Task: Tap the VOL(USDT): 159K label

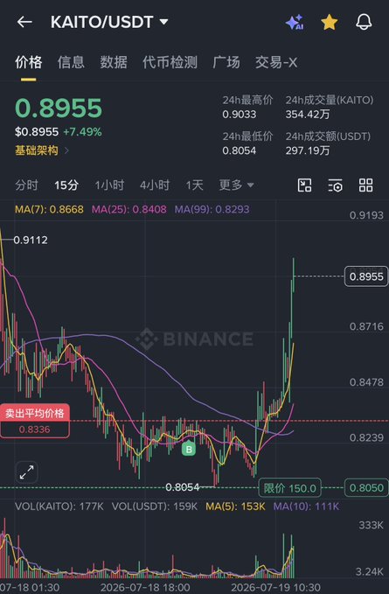Action: 155,507
